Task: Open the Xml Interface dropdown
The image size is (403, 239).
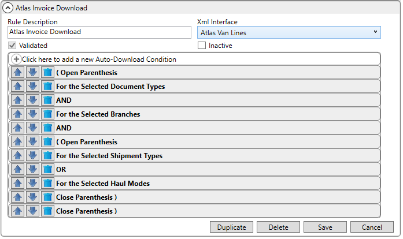Action: [x=289, y=32]
